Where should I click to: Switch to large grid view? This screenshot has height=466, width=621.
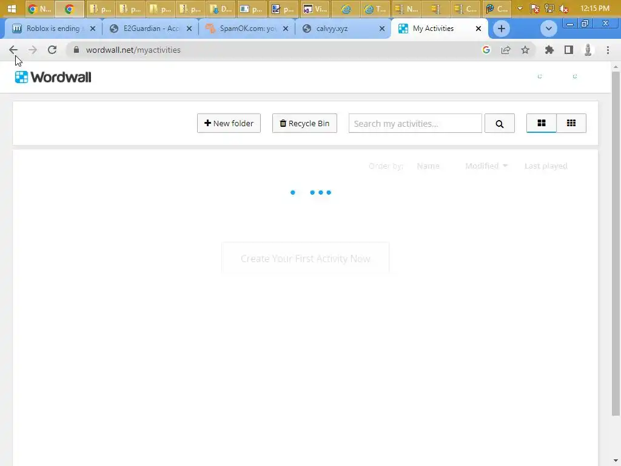pyautogui.click(x=542, y=123)
